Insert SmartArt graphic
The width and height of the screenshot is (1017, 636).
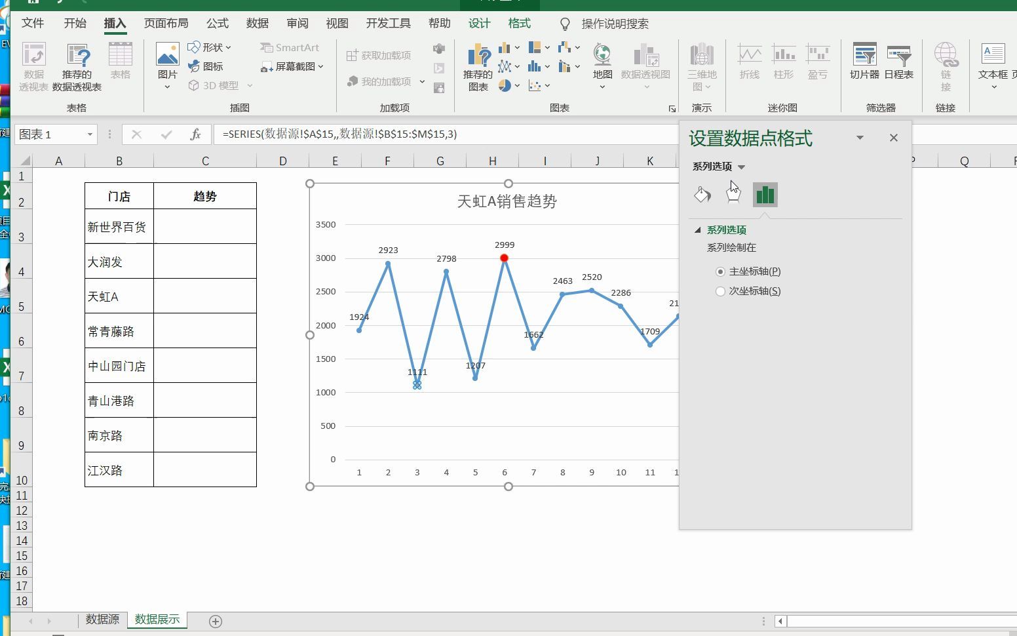click(x=290, y=47)
